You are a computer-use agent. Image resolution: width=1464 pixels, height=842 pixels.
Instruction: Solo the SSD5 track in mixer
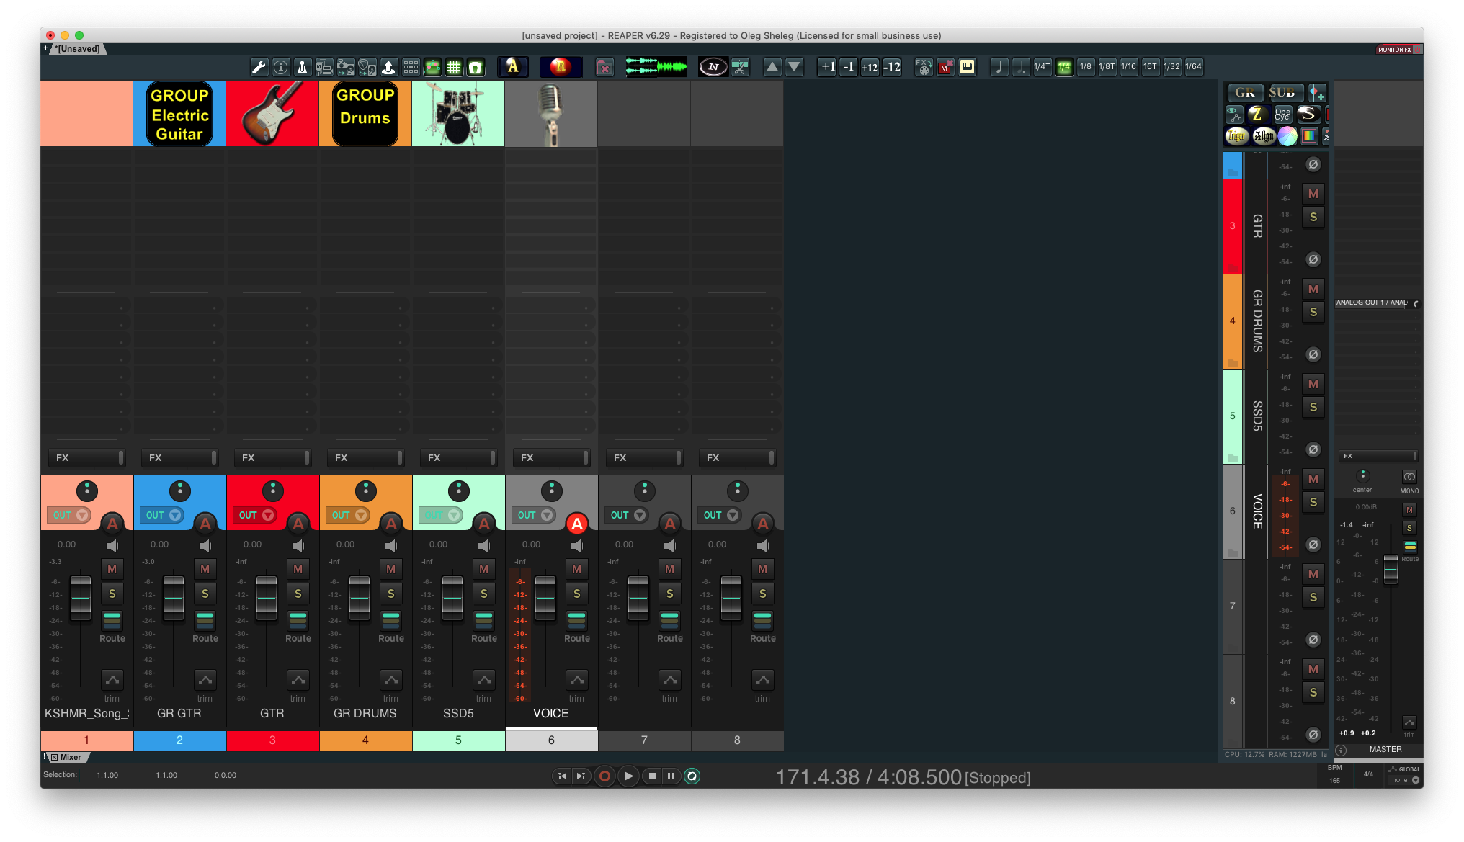[x=483, y=594]
